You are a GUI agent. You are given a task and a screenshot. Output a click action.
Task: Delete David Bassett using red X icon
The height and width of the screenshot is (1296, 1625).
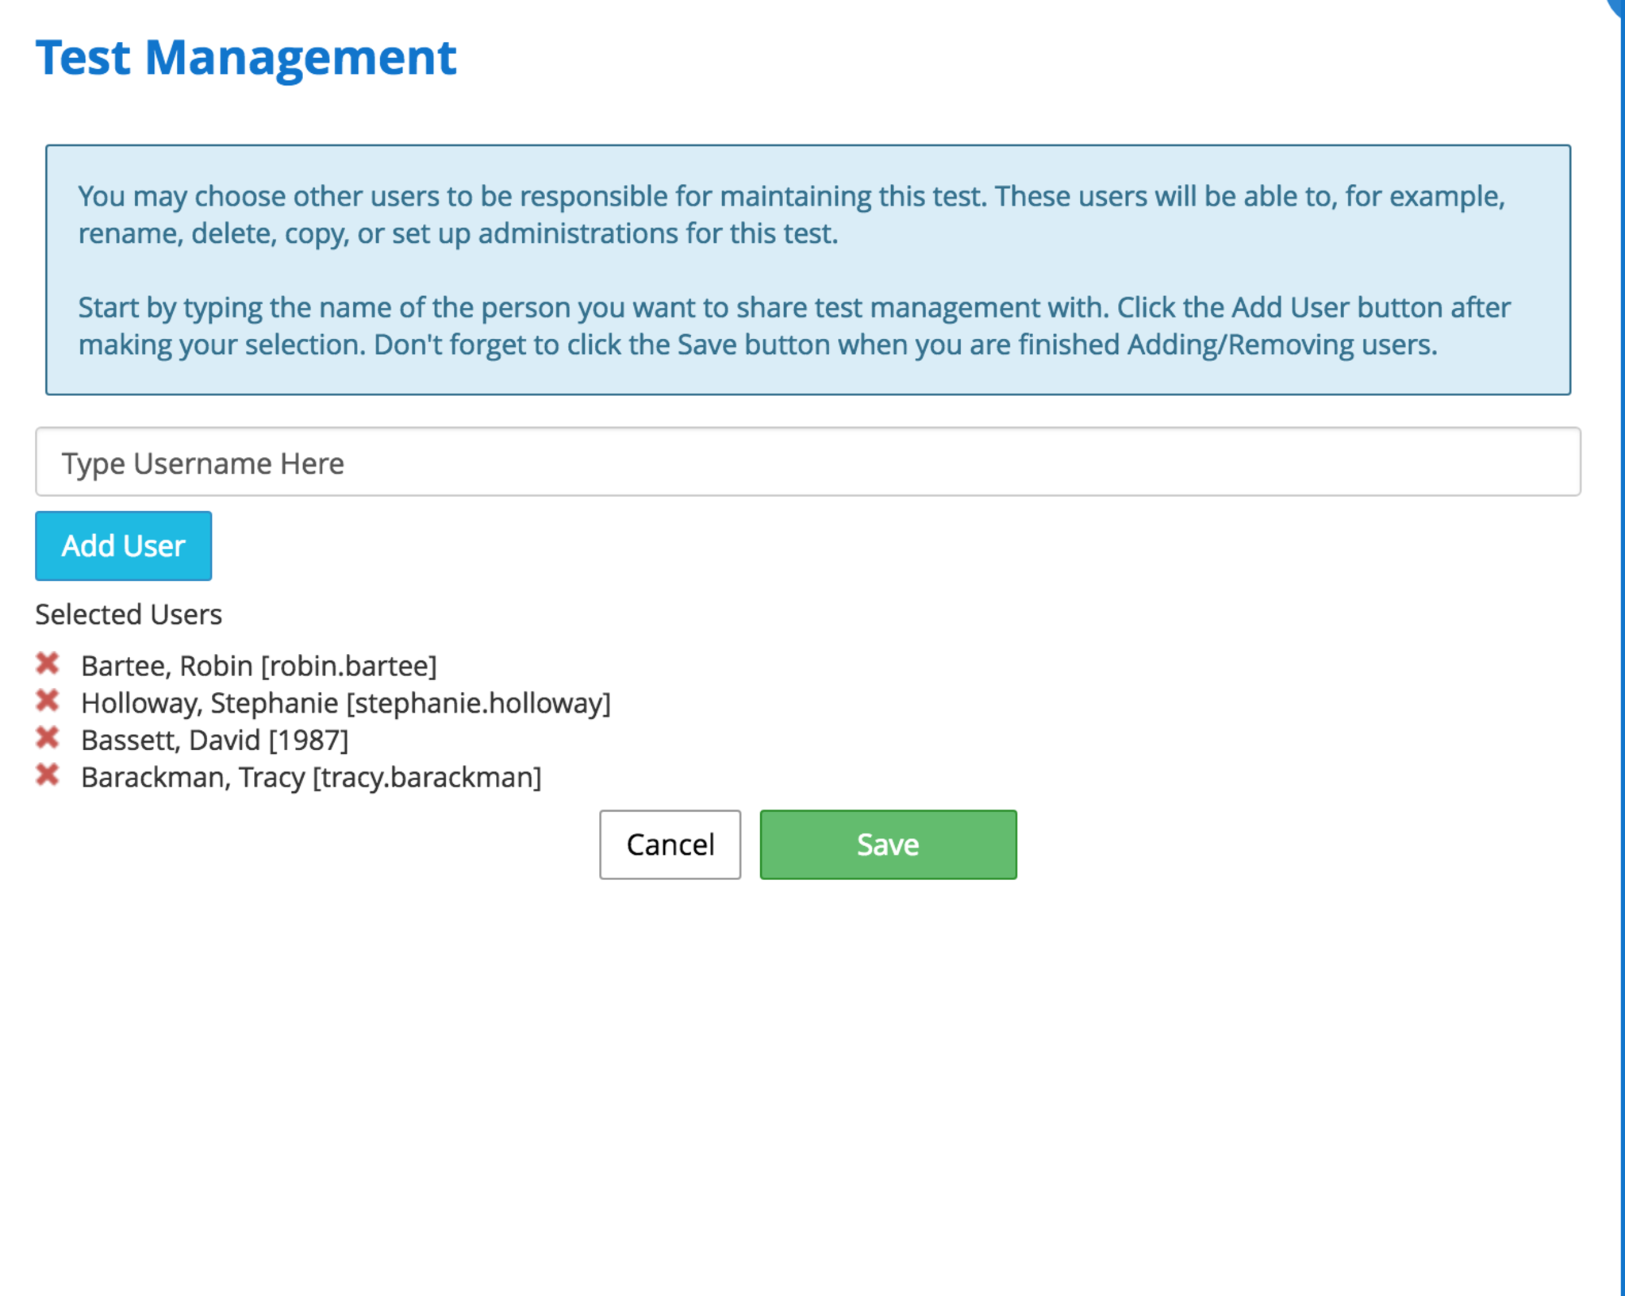click(48, 738)
